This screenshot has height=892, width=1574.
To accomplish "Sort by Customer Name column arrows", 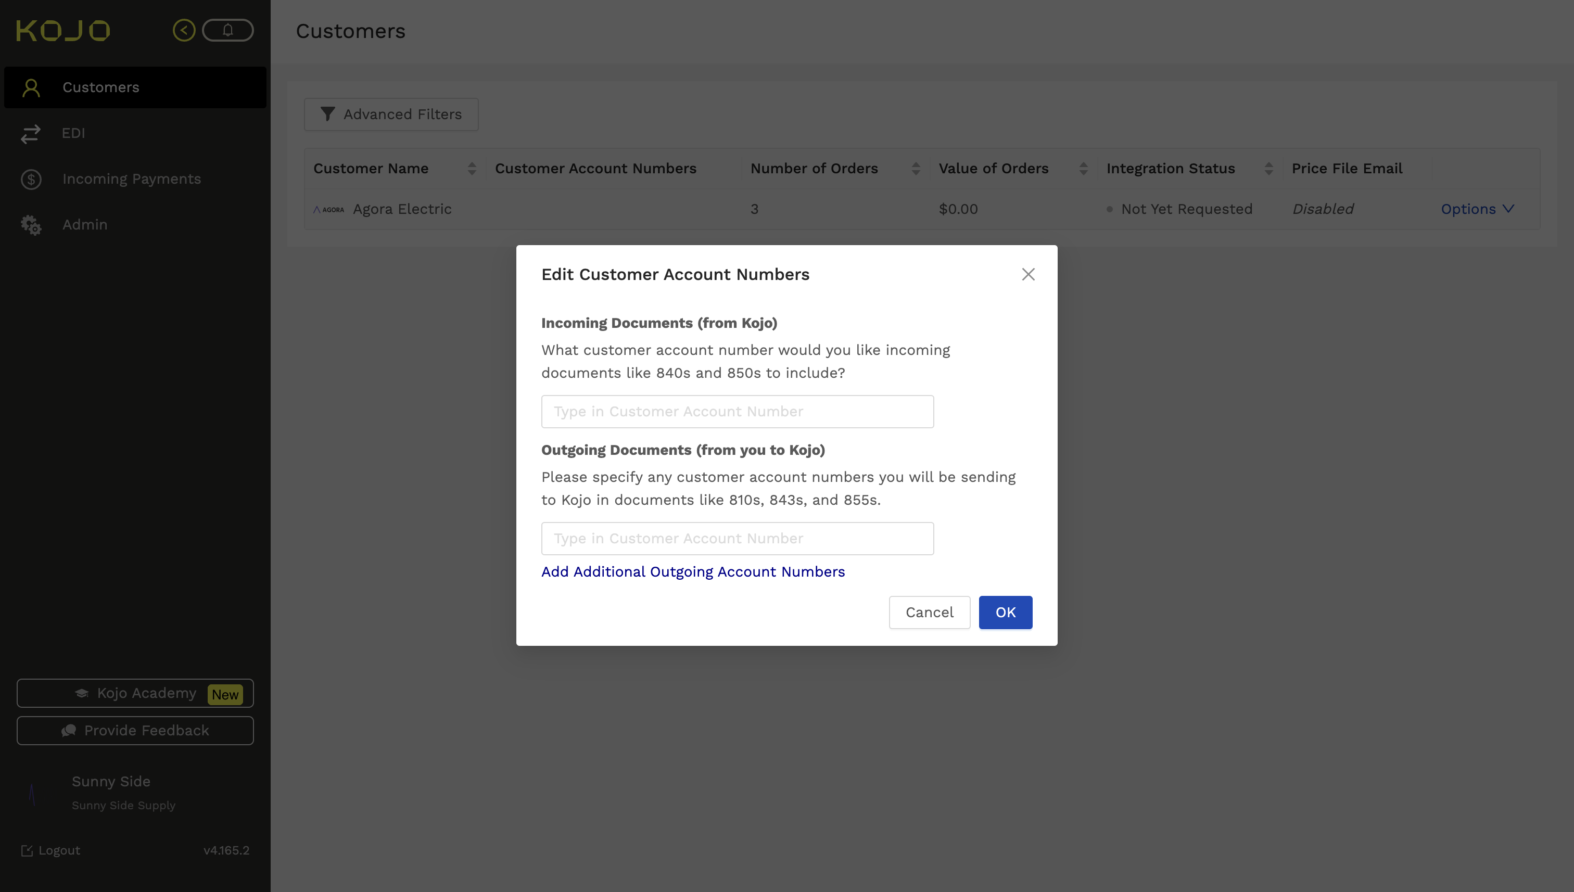I will tap(472, 169).
